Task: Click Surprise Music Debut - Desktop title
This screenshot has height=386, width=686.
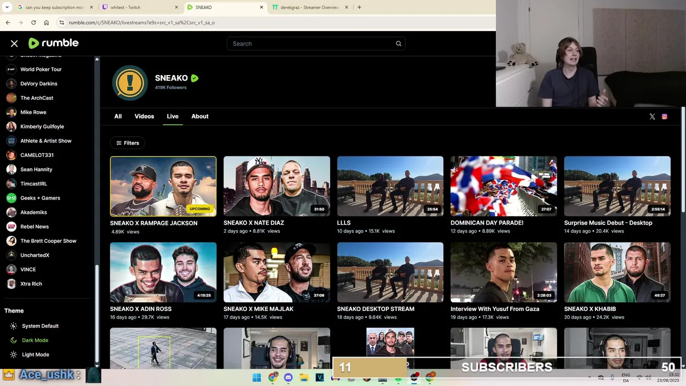Action: [x=608, y=223]
